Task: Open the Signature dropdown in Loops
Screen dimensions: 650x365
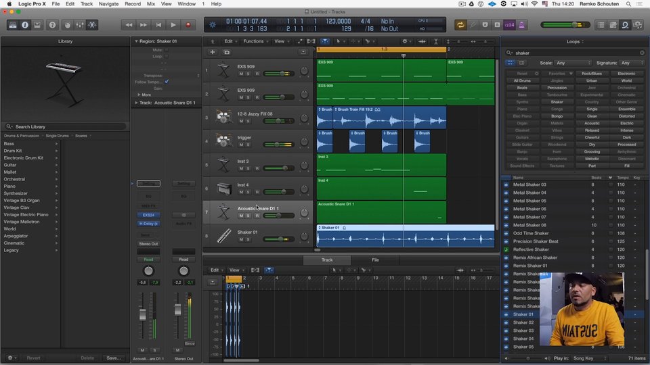Action: (631, 63)
